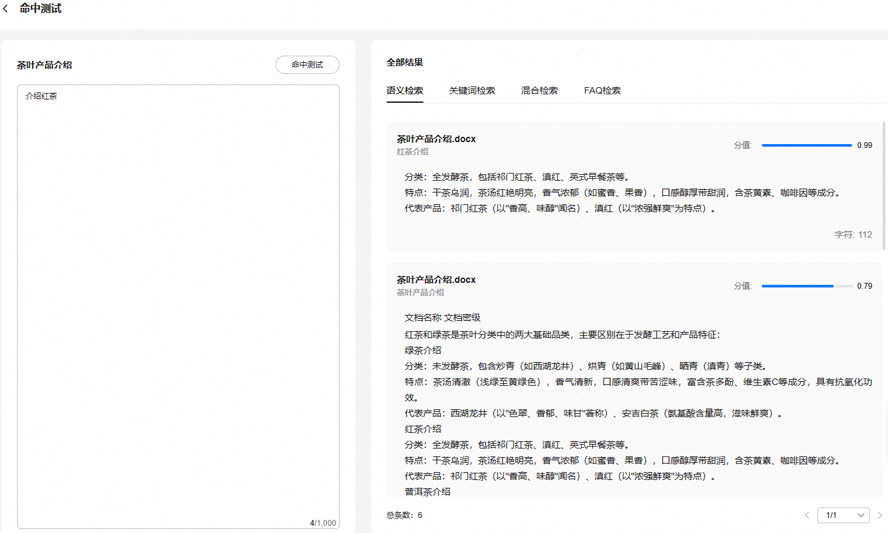The width and height of the screenshot is (888, 533).
Task: Click the 总条数: 6 total count
Action: click(x=404, y=515)
